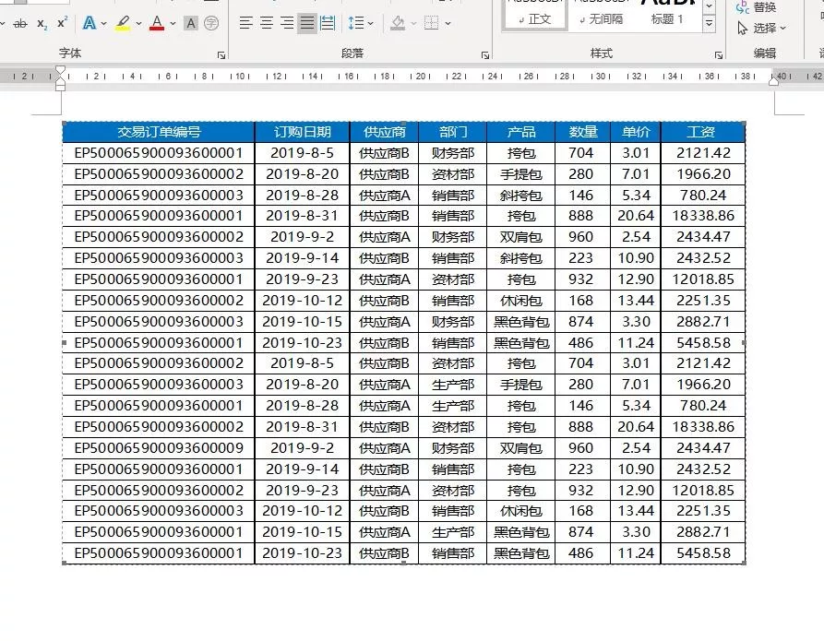
Task: Toggle justify alignment off
Action: click(307, 22)
